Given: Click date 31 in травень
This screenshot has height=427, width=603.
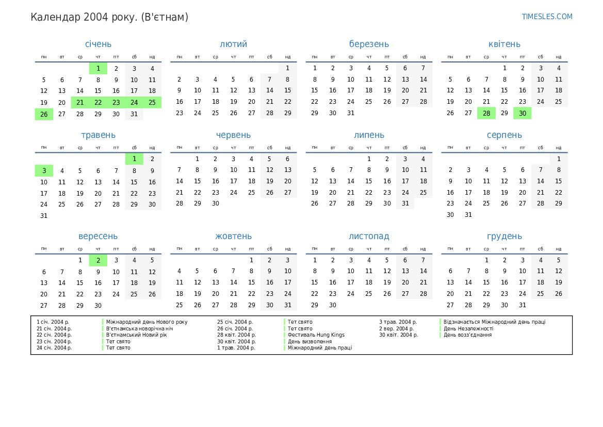Looking at the screenshot, I should tap(44, 216).
